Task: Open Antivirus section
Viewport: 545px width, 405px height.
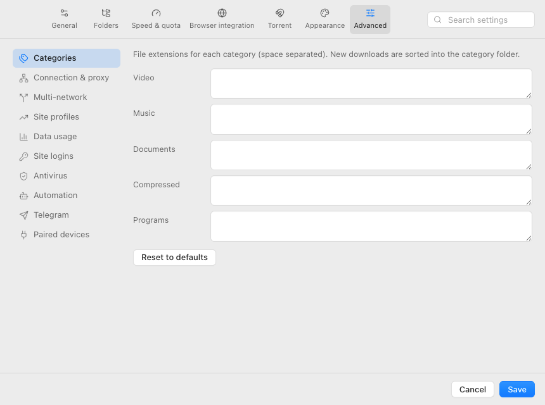Action: (67, 175)
